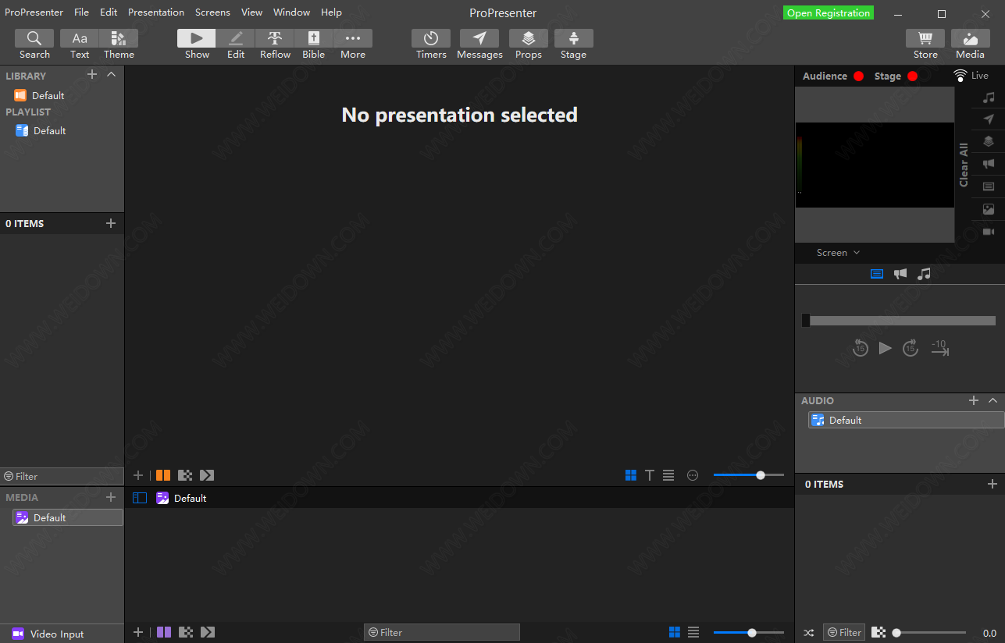1005x643 pixels.
Task: Skip back 15 seconds
Action: tap(860, 348)
